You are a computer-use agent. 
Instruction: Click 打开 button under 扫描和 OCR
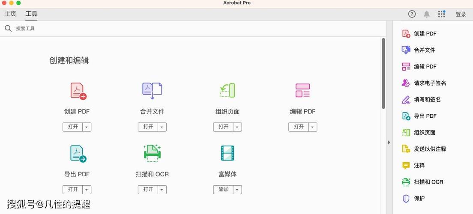pyautogui.click(x=148, y=190)
